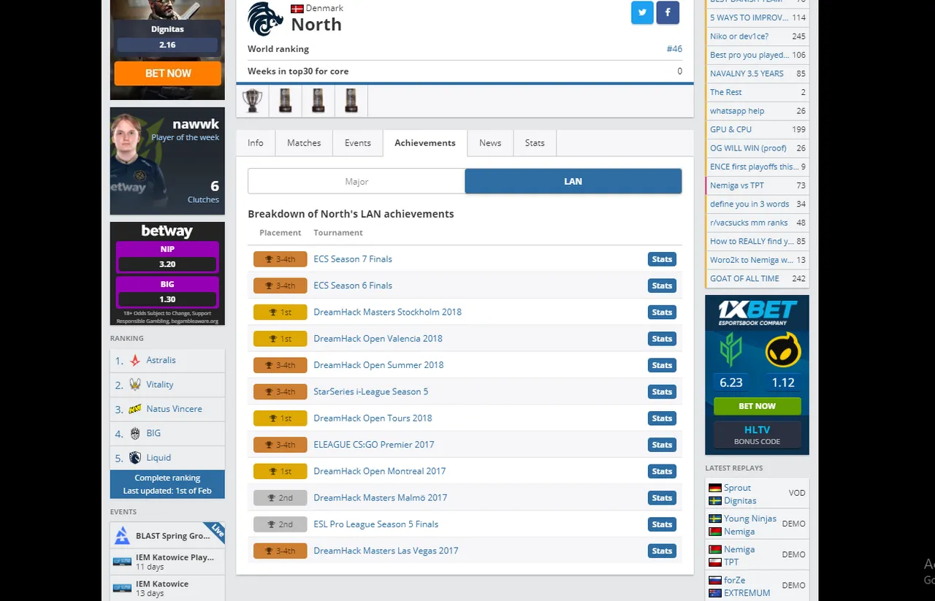This screenshot has width=935, height=601.
Task: Open IEM Katowice Play-in event
Action: tap(167, 562)
